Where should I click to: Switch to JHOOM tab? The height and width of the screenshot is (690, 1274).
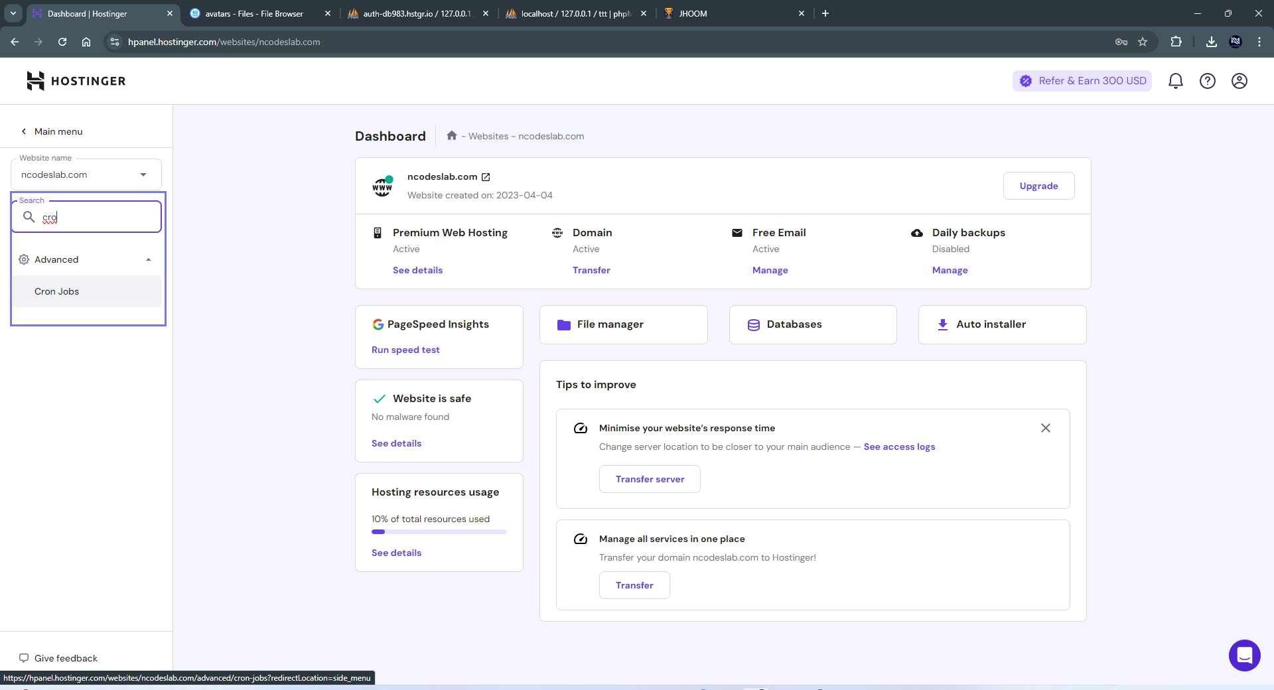(x=733, y=13)
